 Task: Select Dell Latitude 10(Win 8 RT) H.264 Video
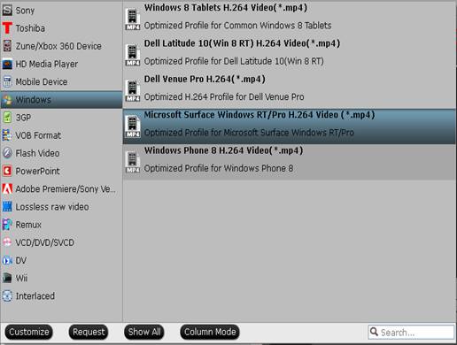coord(289,55)
